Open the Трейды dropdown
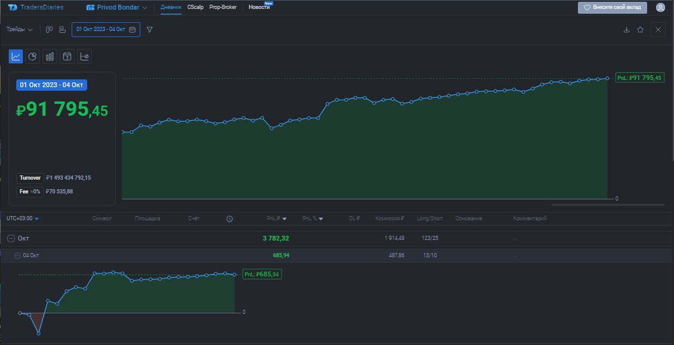Screen dimensions: 674x345 click(20, 29)
